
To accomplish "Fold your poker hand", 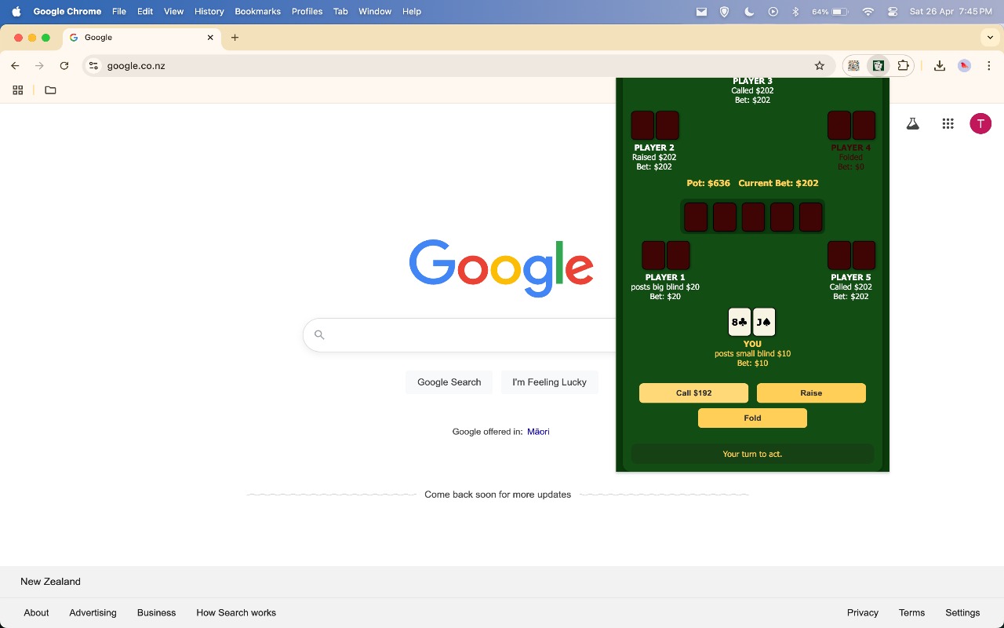I will point(752,418).
